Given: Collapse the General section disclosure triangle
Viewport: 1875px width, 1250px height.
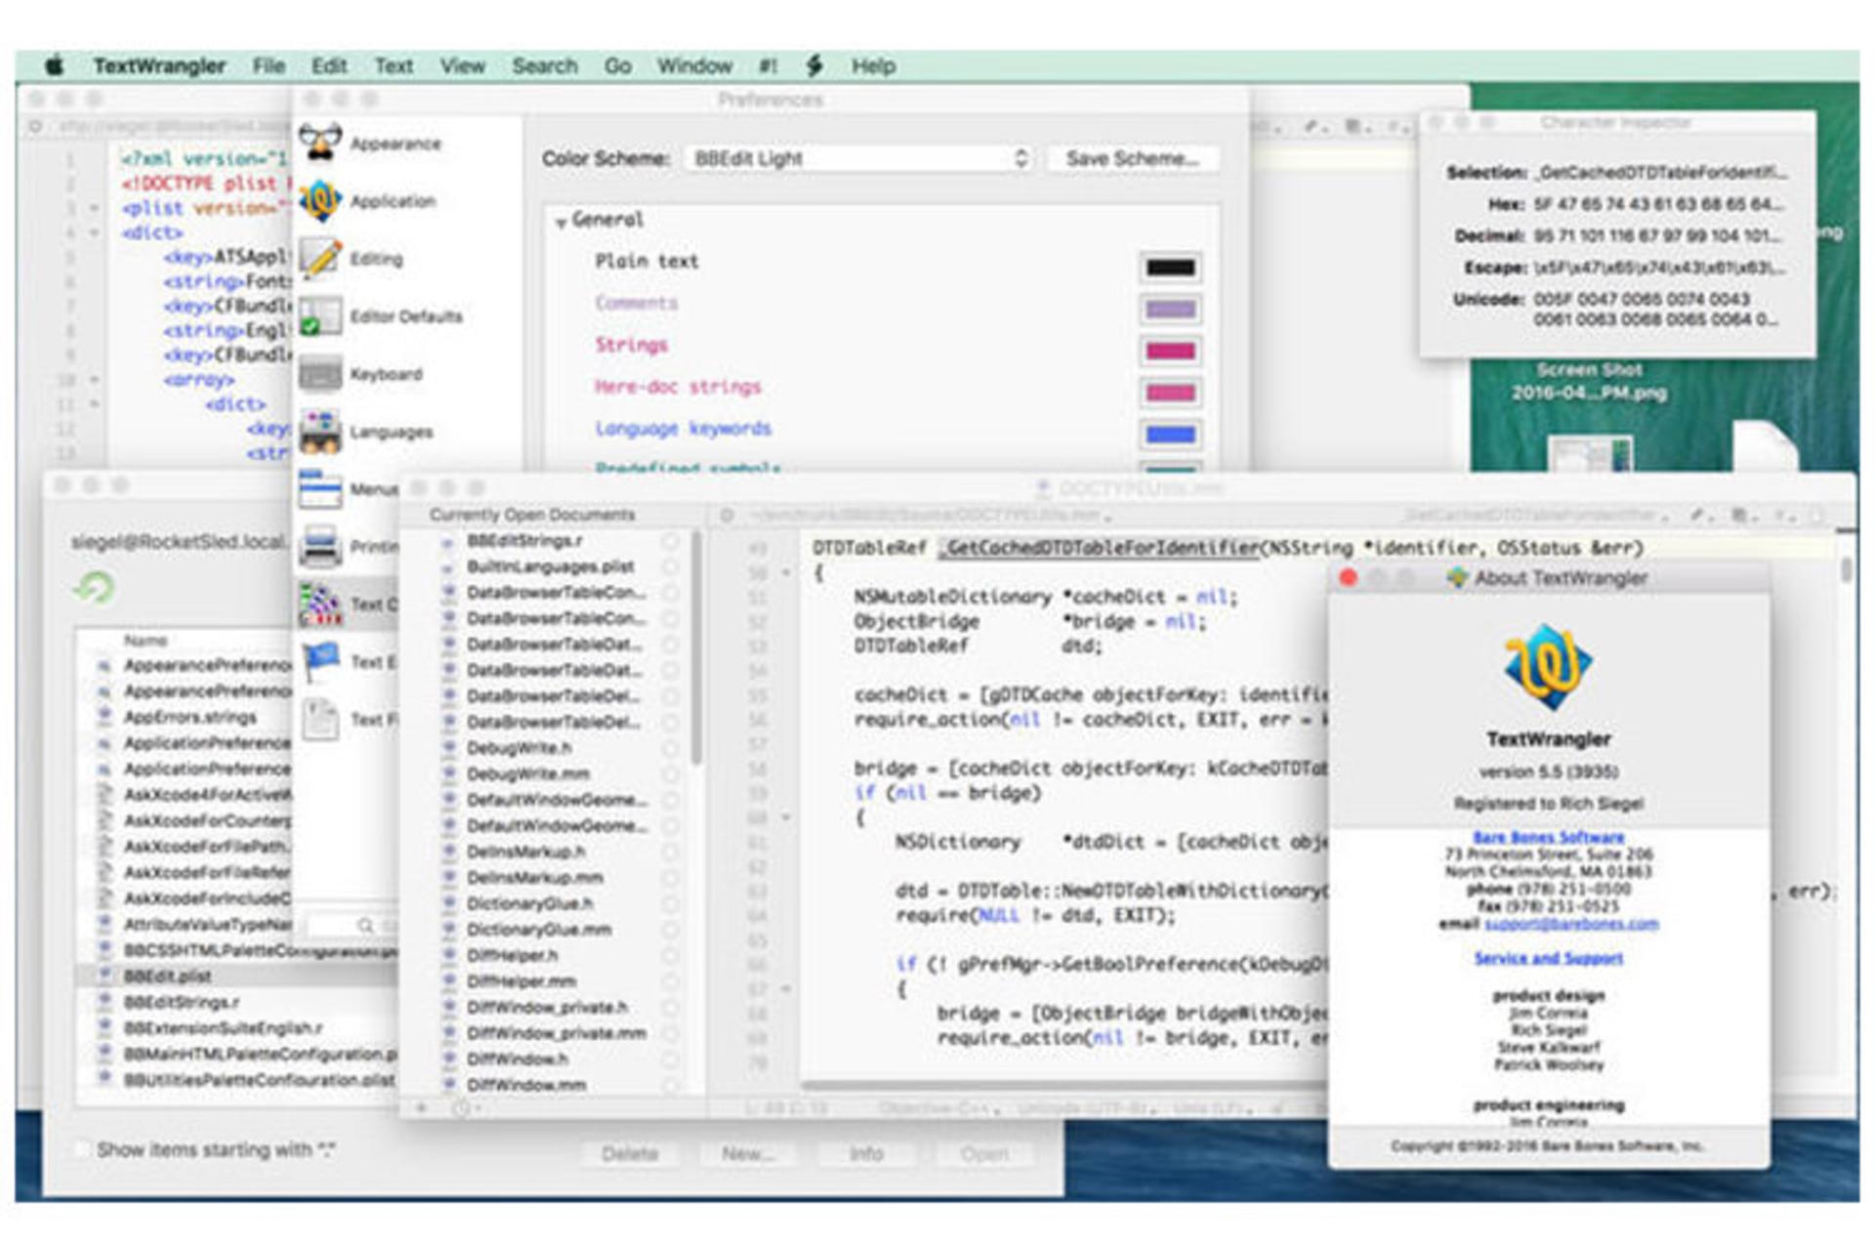Looking at the screenshot, I should click(562, 222).
